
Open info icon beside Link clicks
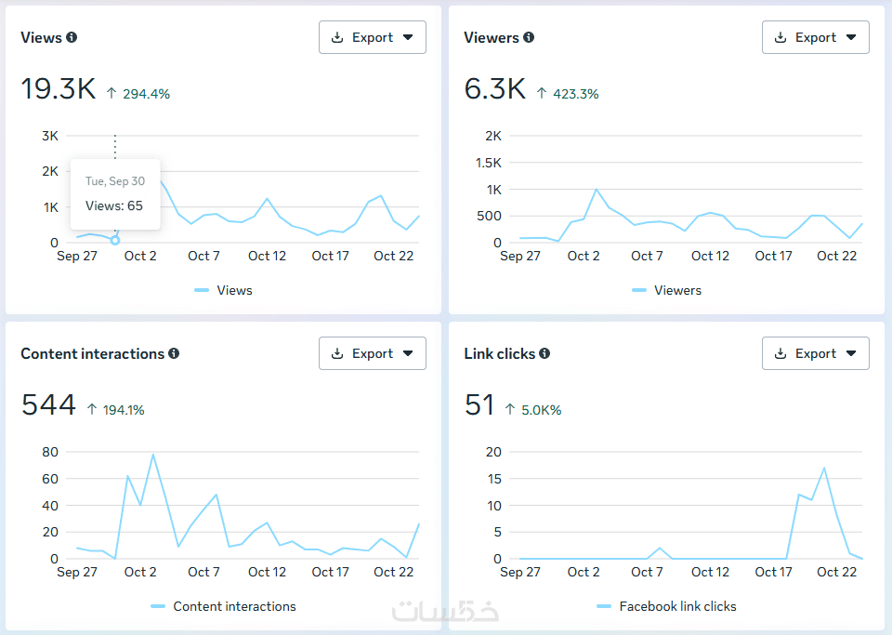545,353
